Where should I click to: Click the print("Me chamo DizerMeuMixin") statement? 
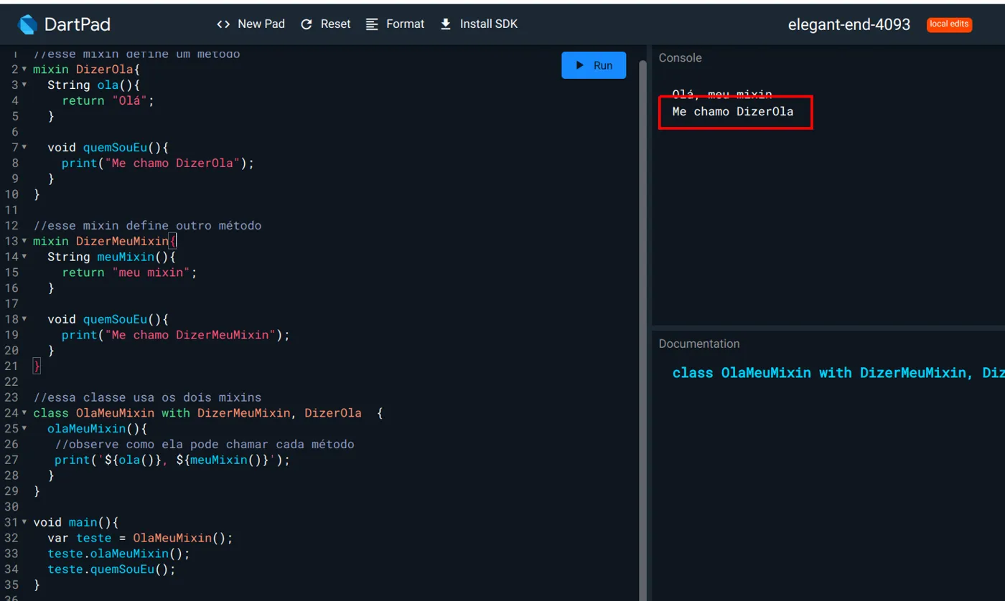click(x=176, y=335)
